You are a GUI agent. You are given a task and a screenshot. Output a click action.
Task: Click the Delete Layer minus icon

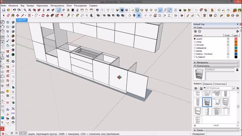(200, 31)
